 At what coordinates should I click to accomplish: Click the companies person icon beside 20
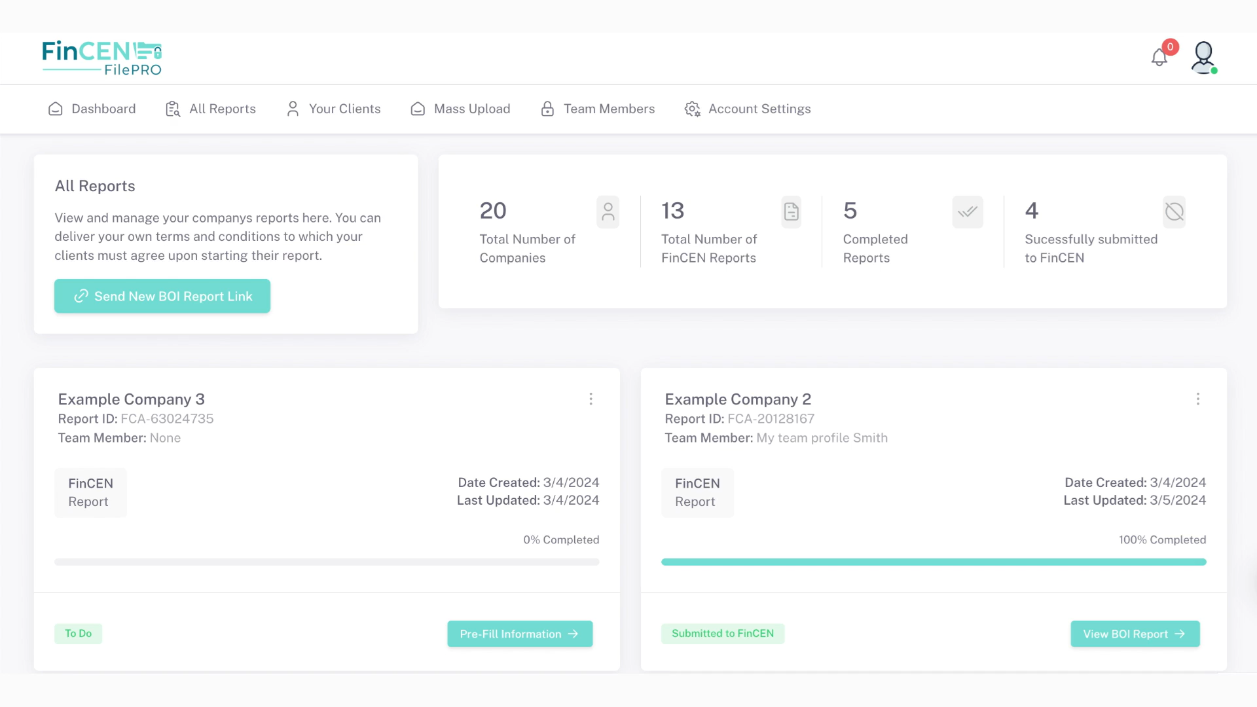coord(608,211)
